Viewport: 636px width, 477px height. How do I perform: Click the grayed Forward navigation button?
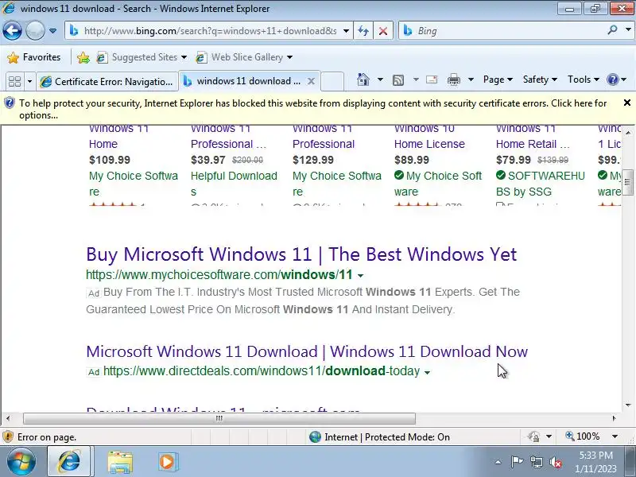pos(35,30)
